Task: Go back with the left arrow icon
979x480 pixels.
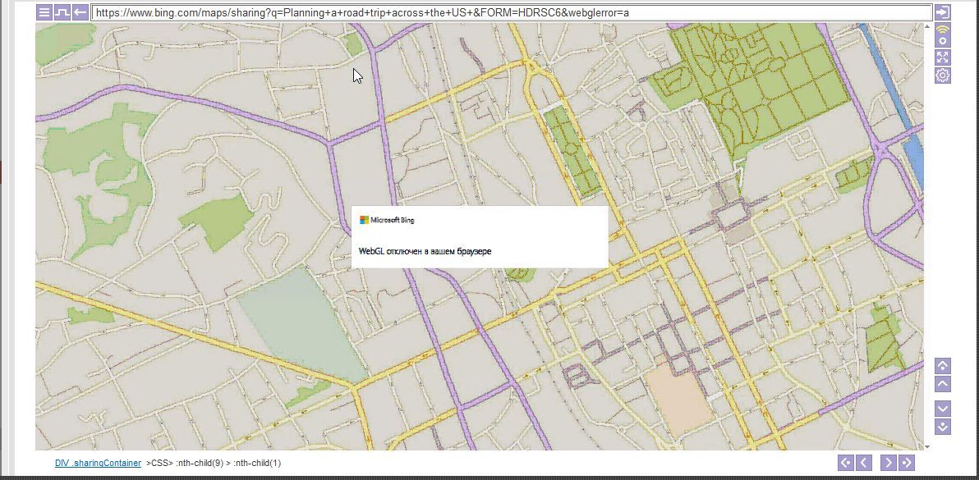Action: tap(80, 12)
